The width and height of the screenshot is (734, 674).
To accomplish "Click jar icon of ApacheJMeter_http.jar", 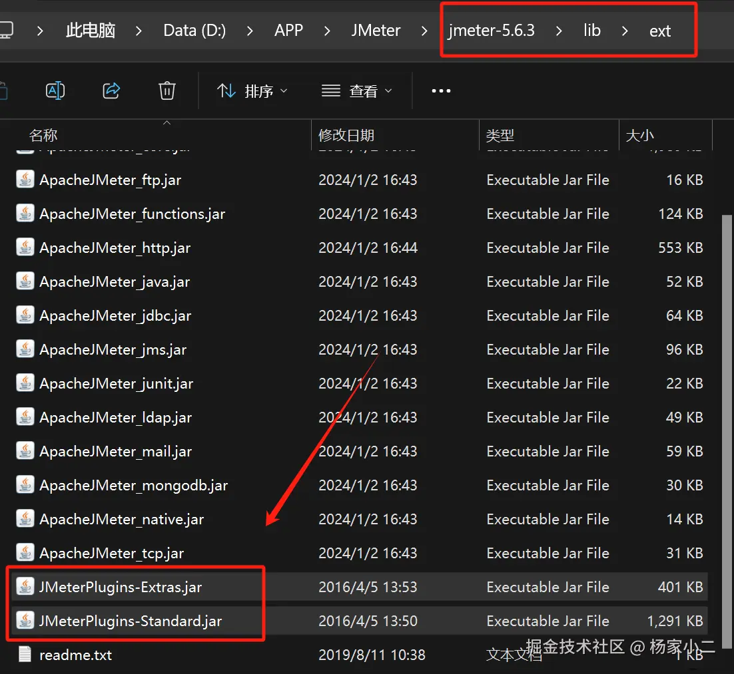I will [25, 247].
